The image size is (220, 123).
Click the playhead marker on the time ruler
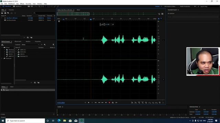[x=91, y=19]
